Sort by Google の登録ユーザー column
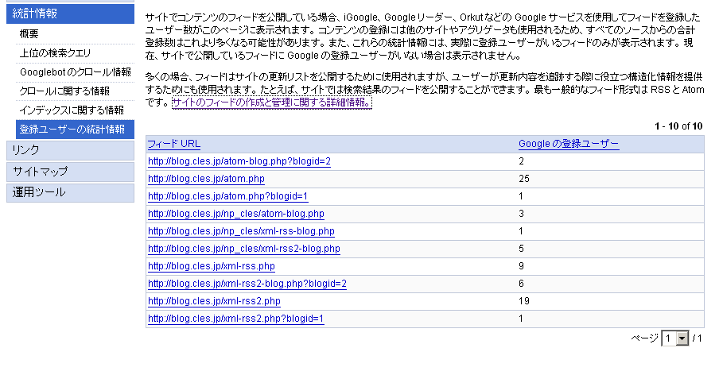719x379 pixels. click(569, 144)
